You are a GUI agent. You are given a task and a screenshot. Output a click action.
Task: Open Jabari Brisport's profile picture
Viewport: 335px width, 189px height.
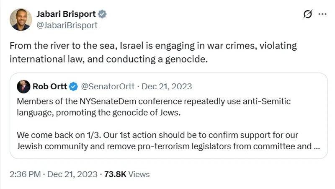point(21,20)
